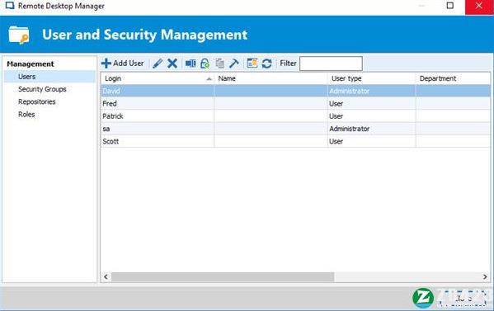Click the user card icon beside refresh
Viewport: 494px width, 311px height.
pos(252,64)
